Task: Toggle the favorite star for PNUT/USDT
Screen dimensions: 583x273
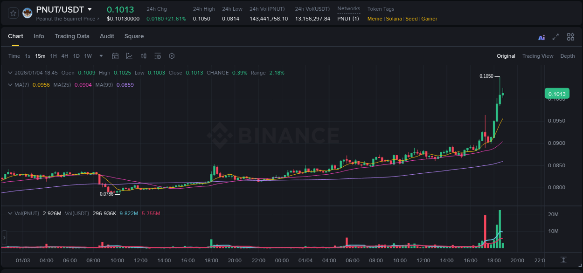Action: 13,13
